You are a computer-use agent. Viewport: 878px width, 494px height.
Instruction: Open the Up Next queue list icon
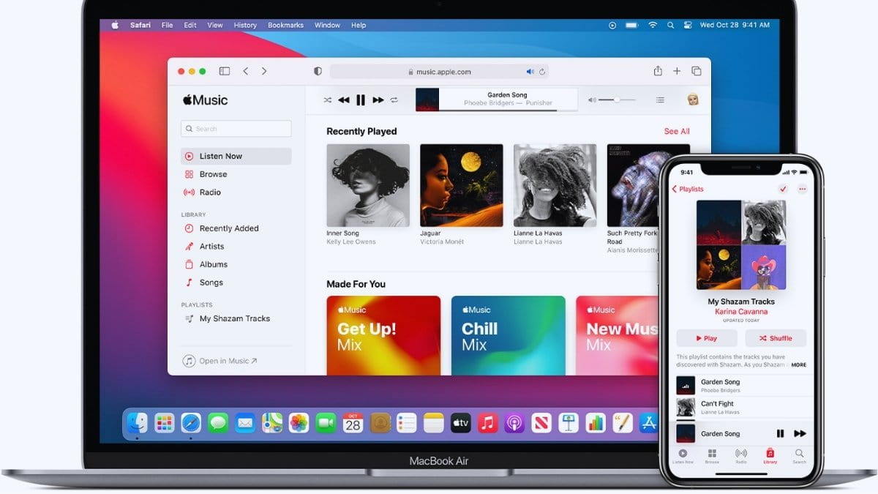click(660, 100)
